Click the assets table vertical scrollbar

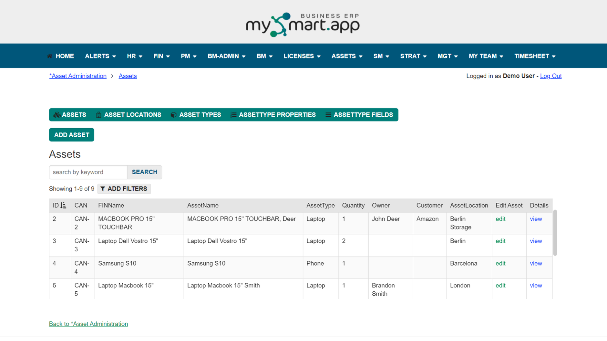(x=555, y=233)
